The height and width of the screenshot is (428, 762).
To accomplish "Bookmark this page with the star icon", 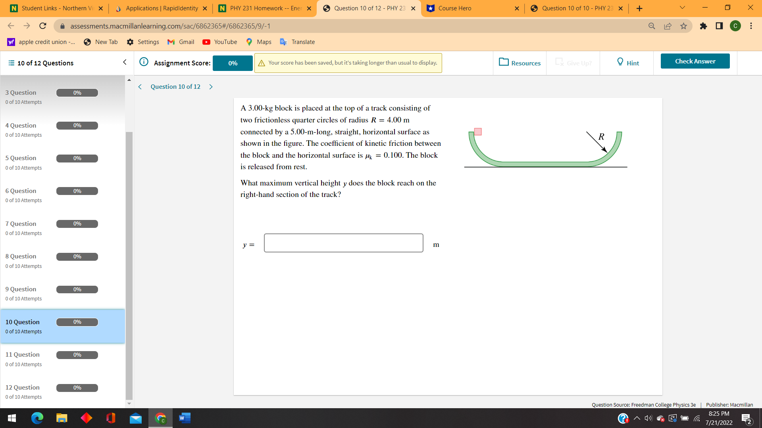I will pos(684,26).
